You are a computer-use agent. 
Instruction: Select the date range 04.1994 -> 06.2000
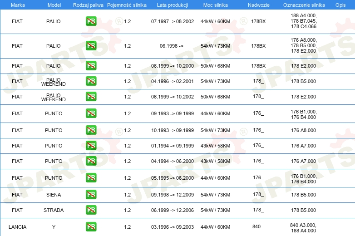pyautogui.click(x=173, y=161)
